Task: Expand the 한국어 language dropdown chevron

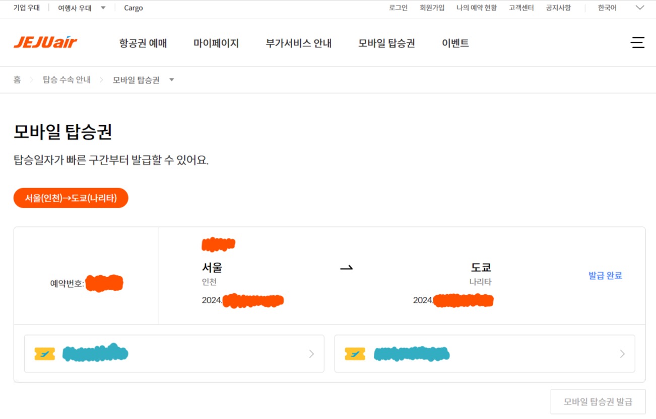Action: (x=640, y=8)
